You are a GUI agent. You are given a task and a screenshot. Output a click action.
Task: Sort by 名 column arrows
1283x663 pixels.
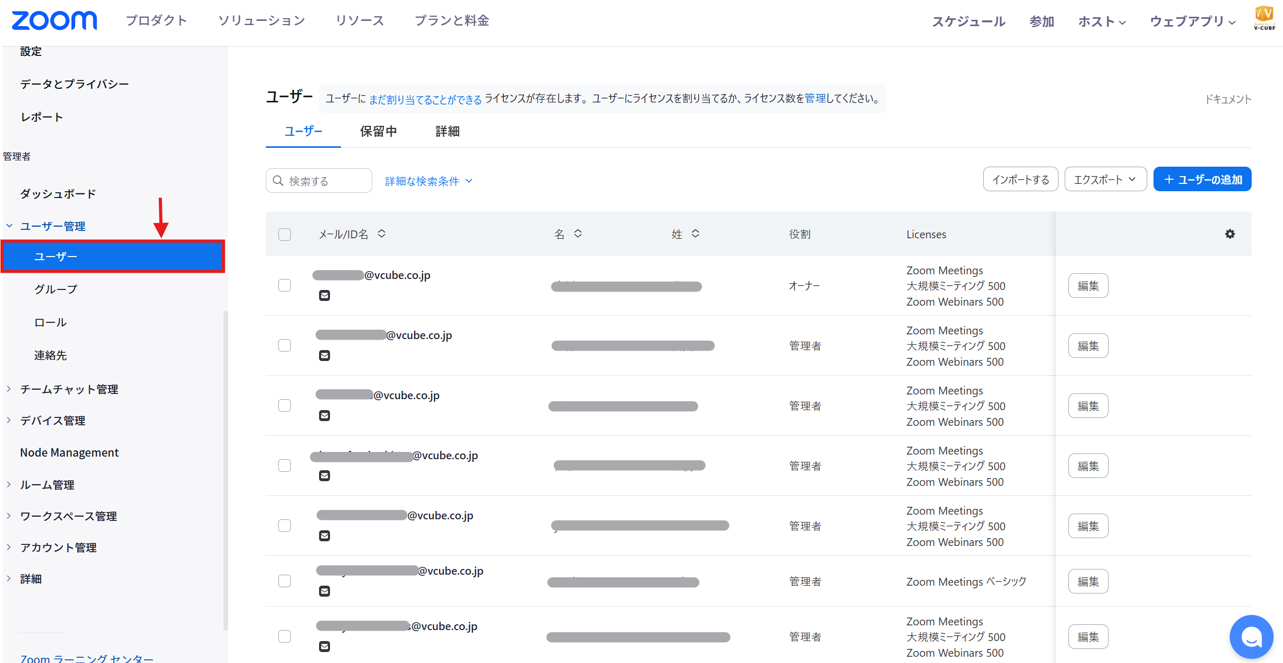point(578,234)
